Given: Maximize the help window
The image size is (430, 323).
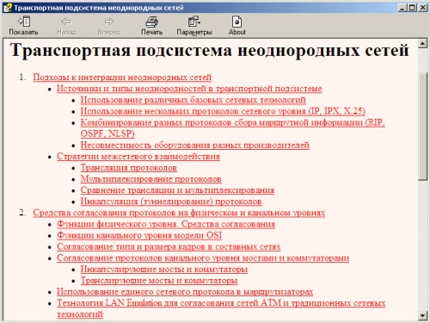Looking at the screenshot, I should pos(412,8).
